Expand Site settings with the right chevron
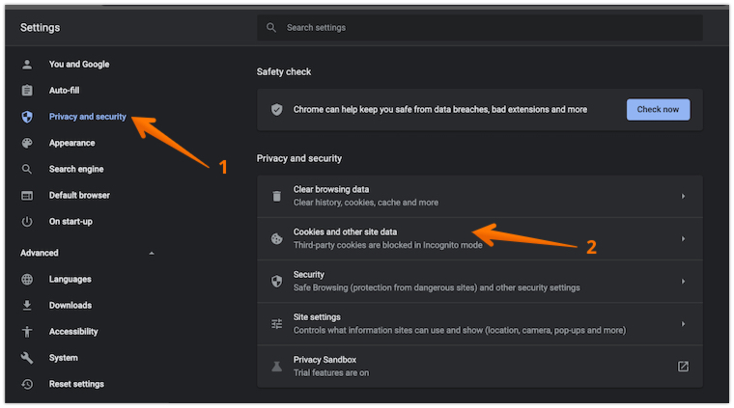The width and height of the screenshot is (734, 408). [x=683, y=324]
